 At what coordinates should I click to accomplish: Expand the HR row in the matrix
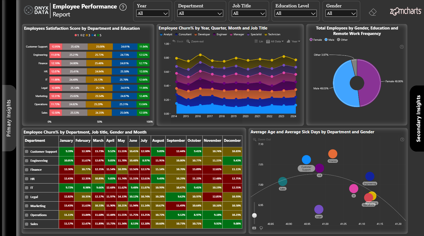pos(27,179)
